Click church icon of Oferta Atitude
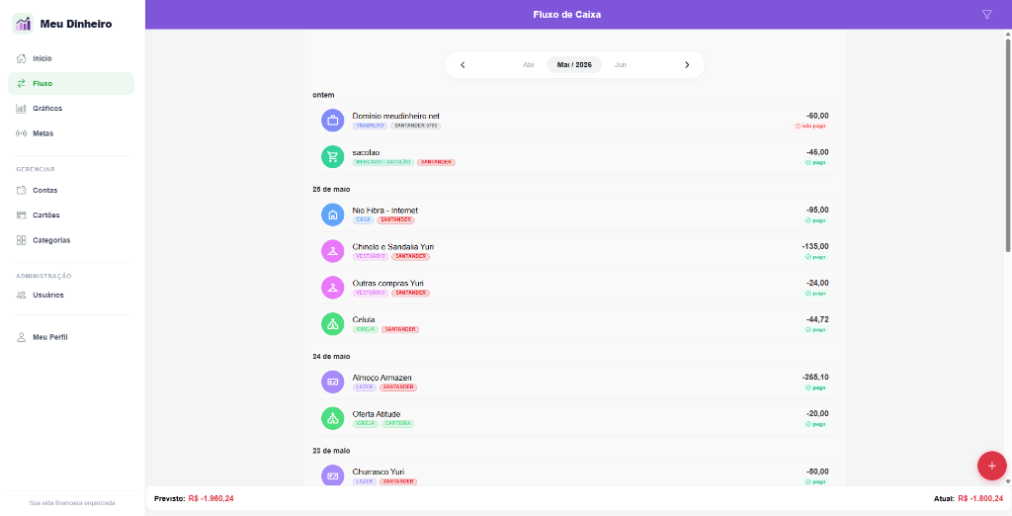This screenshot has width=1012, height=516. (x=332, y=418)
